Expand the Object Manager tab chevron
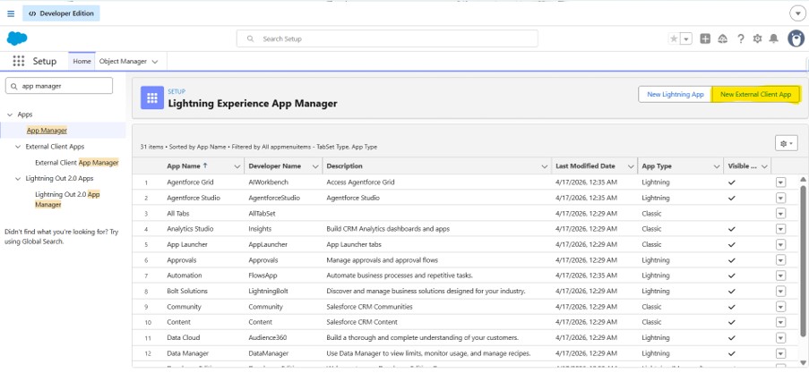The height and width of the screenshot is (373, 809). click(155, 62)
